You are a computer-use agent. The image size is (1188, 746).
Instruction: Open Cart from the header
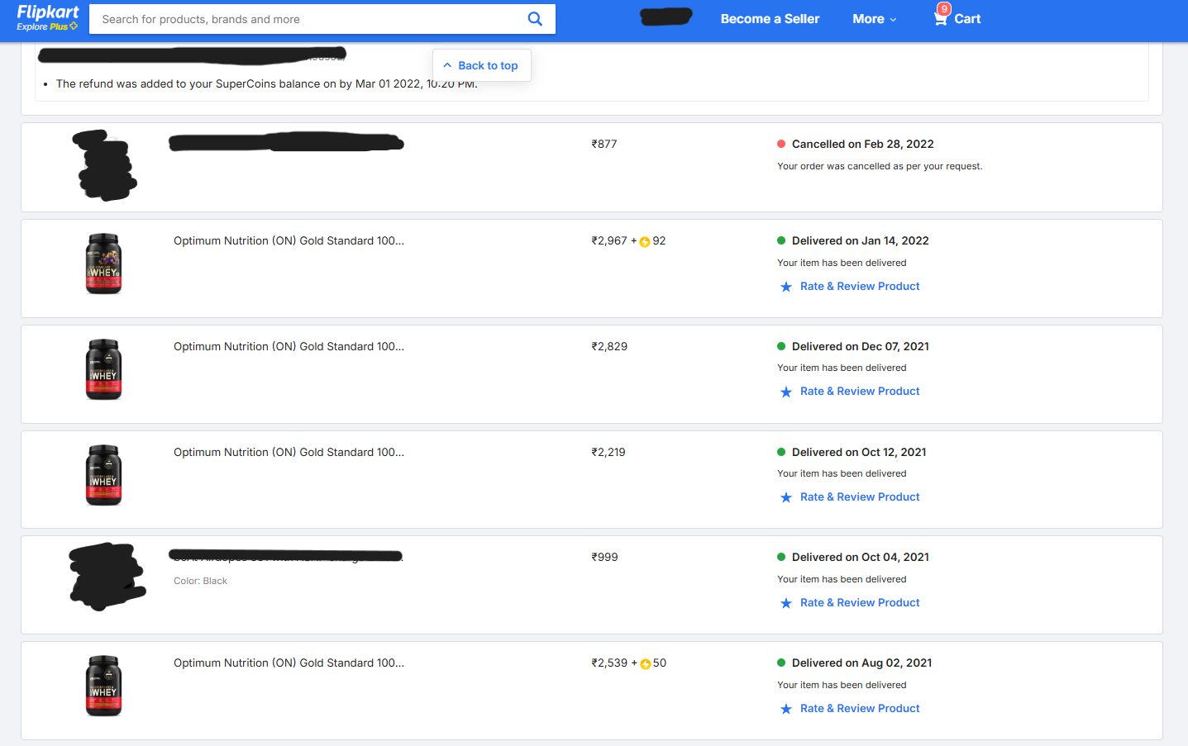click(x=957, y=18)
